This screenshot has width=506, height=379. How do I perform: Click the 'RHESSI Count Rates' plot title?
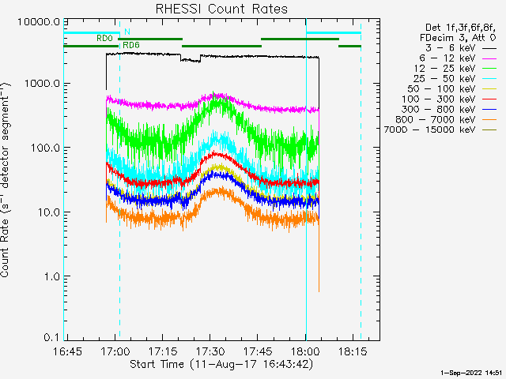click(221, 9)
